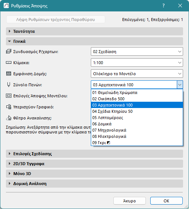Click the graphic override icon beside Υπερισχύον Γραφικό

[9, 107]
